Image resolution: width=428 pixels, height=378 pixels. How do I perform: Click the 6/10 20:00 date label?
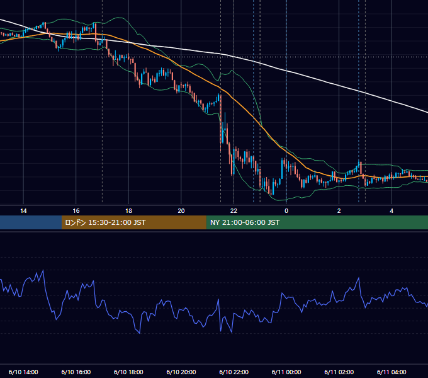[x=181, y=372]
